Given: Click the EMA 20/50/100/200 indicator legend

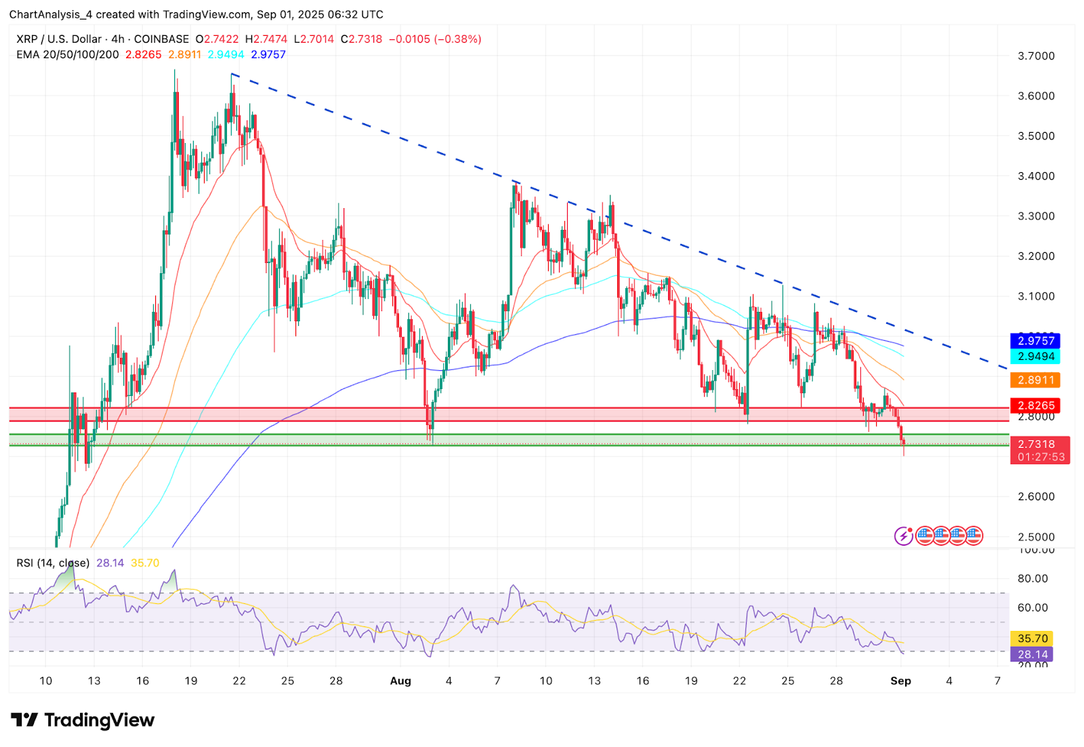Looking at the screenshot, I should point(68,55).
